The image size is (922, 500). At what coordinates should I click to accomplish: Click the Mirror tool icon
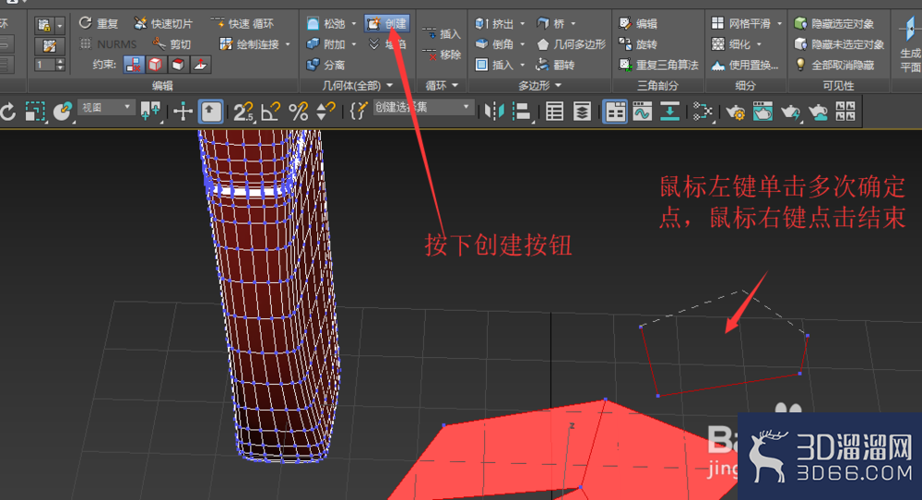click(494, 111)
